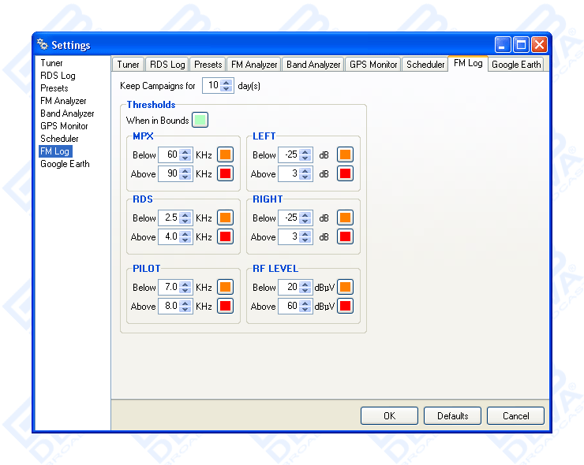The image size is (584, 465).
Task: Select the red RIGHT Above color swatch
Action: 345,236
